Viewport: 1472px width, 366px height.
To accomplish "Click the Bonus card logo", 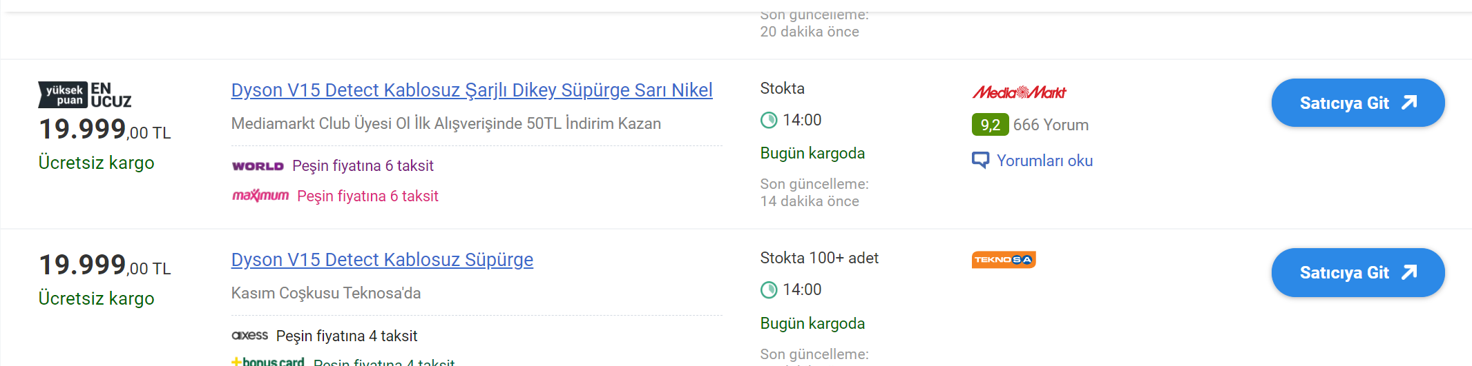I will tap(268, 361).
